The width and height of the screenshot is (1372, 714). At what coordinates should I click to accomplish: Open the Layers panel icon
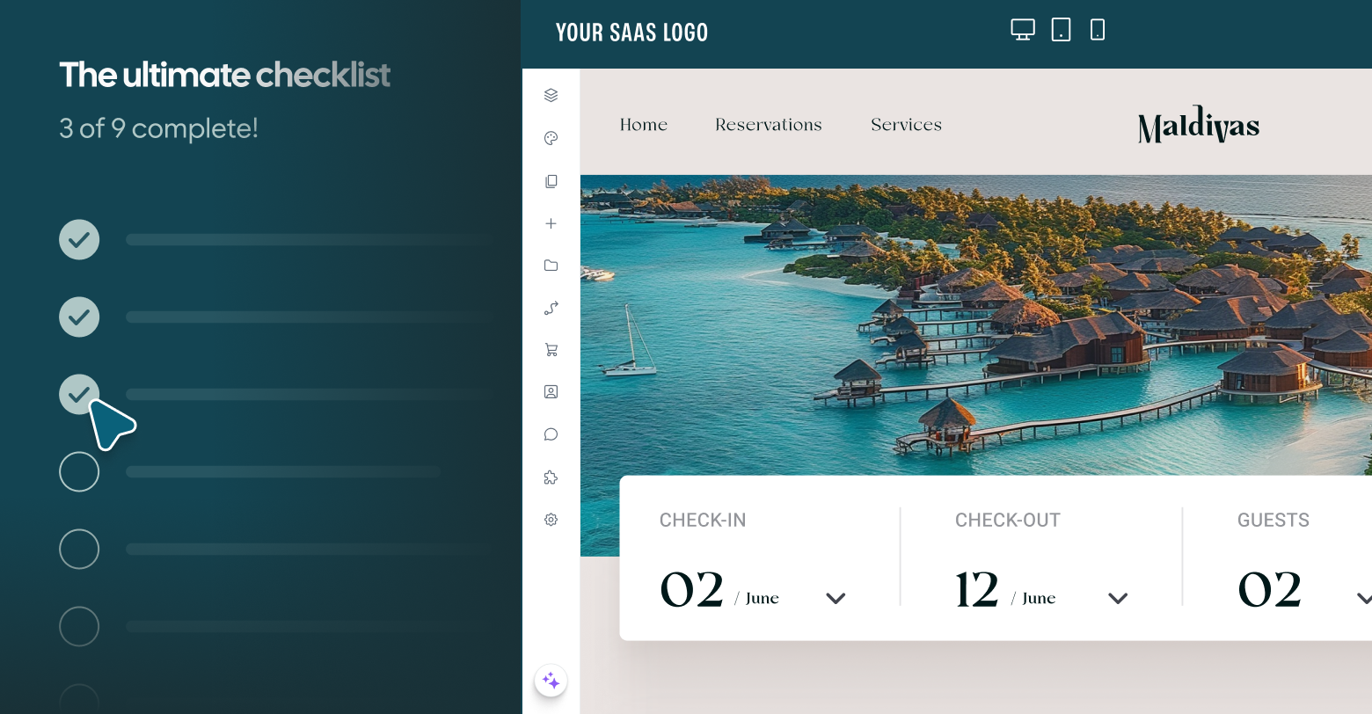[551, 95]
